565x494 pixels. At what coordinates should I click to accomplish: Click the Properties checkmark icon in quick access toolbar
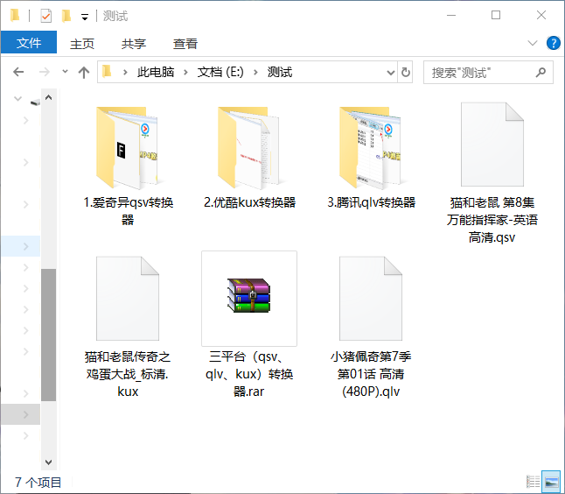pos(45,16)
